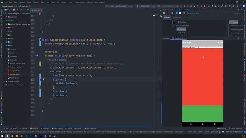
Task: Toggle the cyan Show Paint Baselines icon
Action: pos(176,13)
